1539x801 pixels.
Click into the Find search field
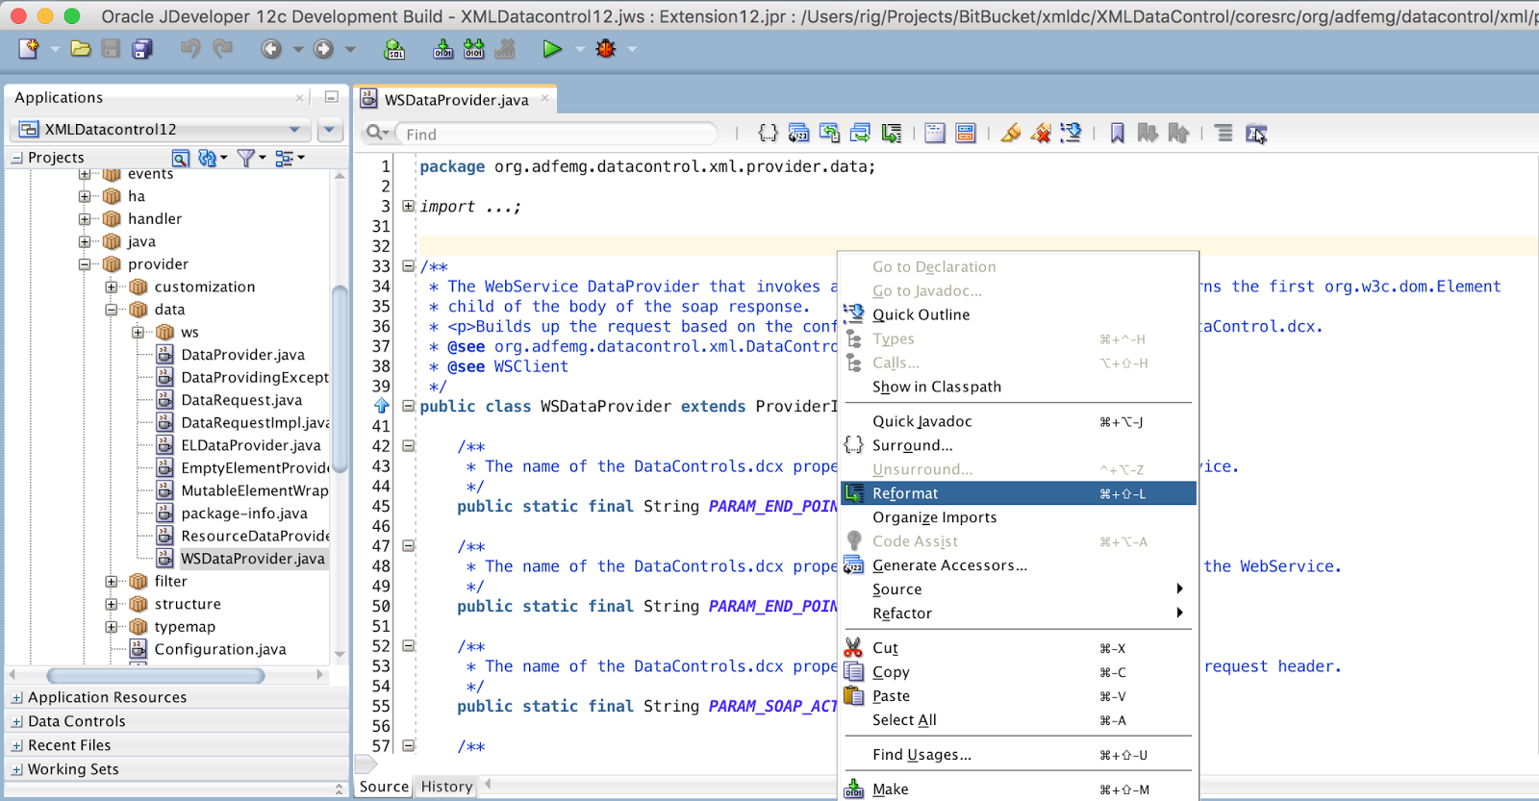558,135
